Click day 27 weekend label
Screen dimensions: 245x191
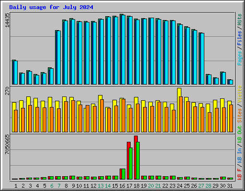(x=201, y=186)
